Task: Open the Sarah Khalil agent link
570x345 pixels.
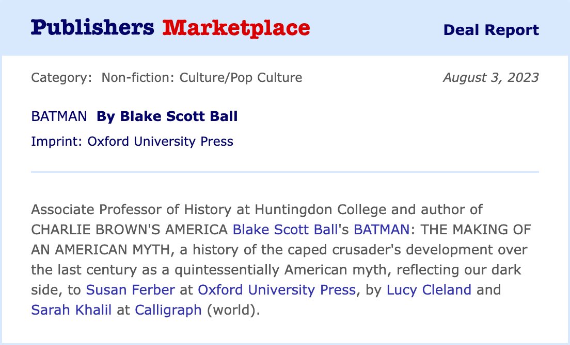Action: click(x=71, y=310)
